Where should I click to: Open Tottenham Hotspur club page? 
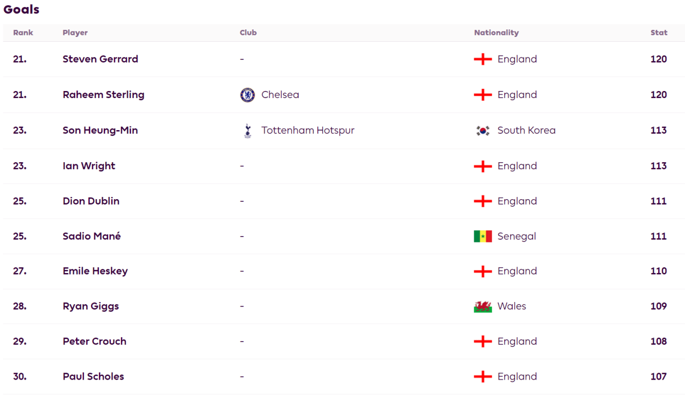coord(308,130)
